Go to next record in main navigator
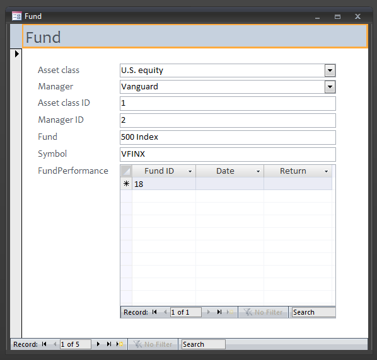The width and height of the screenshot is (377, 360). (x=98, y=344)
